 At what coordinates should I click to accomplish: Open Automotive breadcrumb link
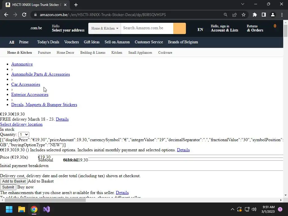tap(22, 64)
